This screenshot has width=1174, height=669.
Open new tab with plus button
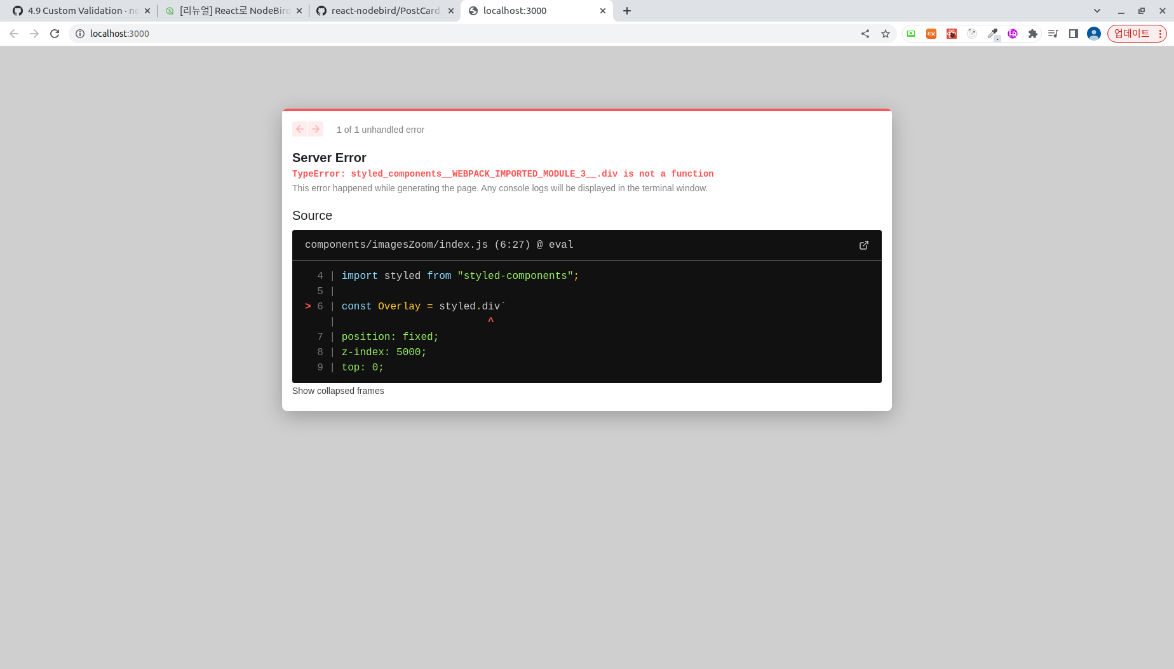[627, 11]
